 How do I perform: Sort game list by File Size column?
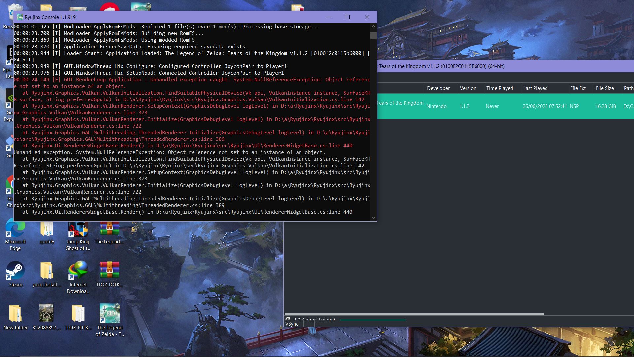605,88
